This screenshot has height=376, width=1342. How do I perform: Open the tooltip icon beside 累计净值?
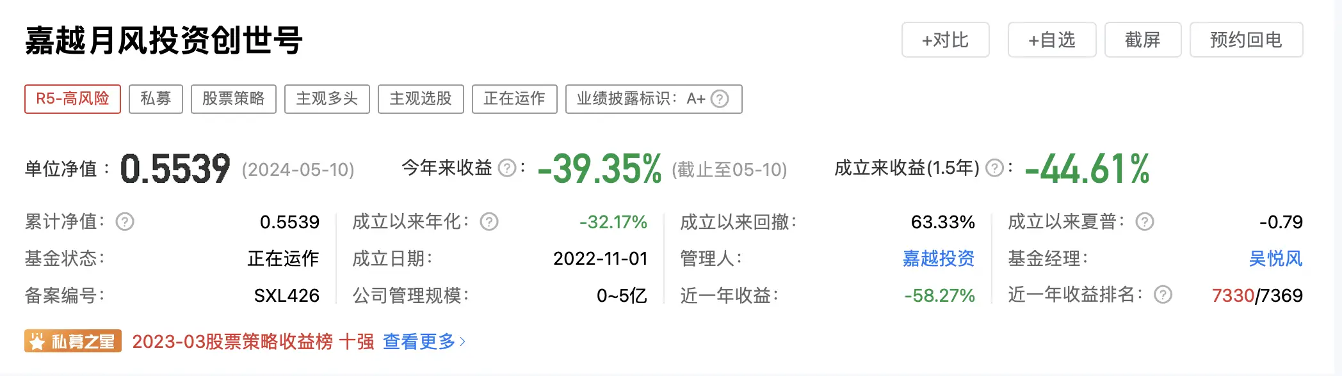pos(125,222)
